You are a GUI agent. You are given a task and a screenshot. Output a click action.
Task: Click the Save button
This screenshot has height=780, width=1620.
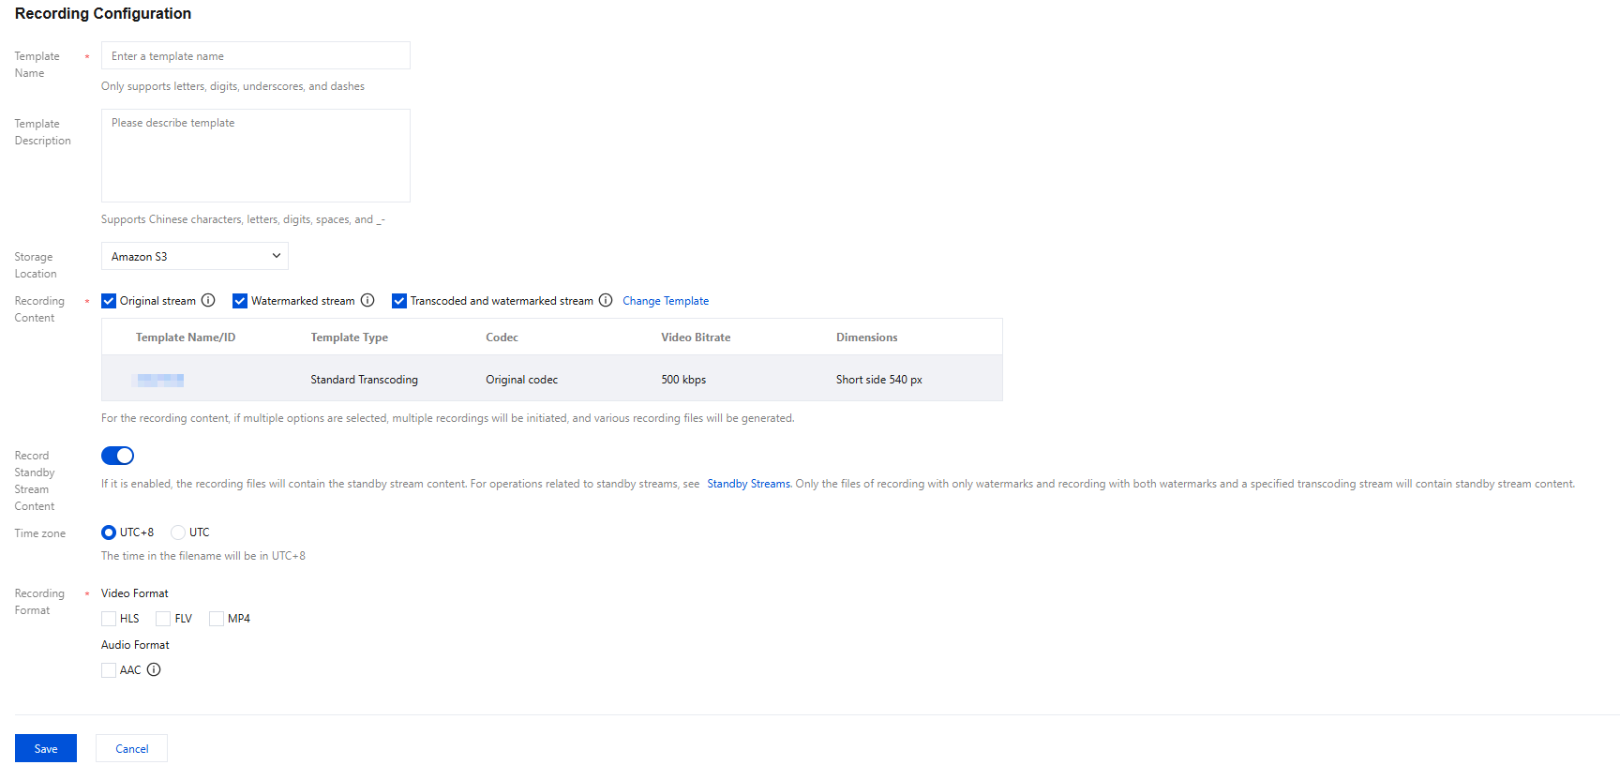coord(46,748)
